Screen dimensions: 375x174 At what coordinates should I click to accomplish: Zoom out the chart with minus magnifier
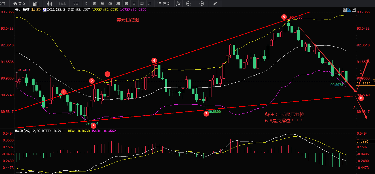[188, 4]
